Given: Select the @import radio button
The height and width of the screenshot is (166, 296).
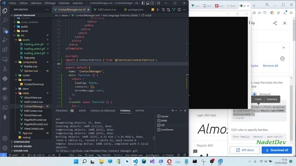Looking at the screenshot, I should [x=254, y=94].
